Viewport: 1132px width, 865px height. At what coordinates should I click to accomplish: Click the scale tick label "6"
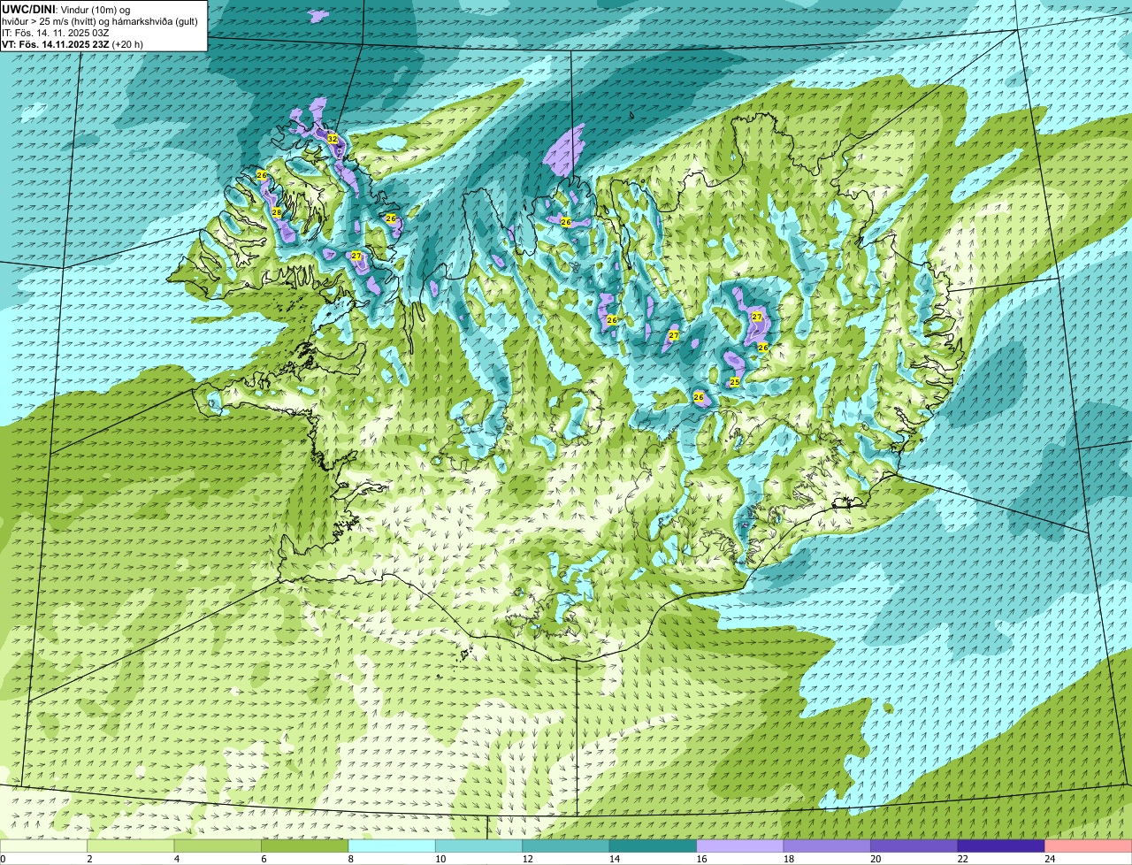(x=264, y=858)
